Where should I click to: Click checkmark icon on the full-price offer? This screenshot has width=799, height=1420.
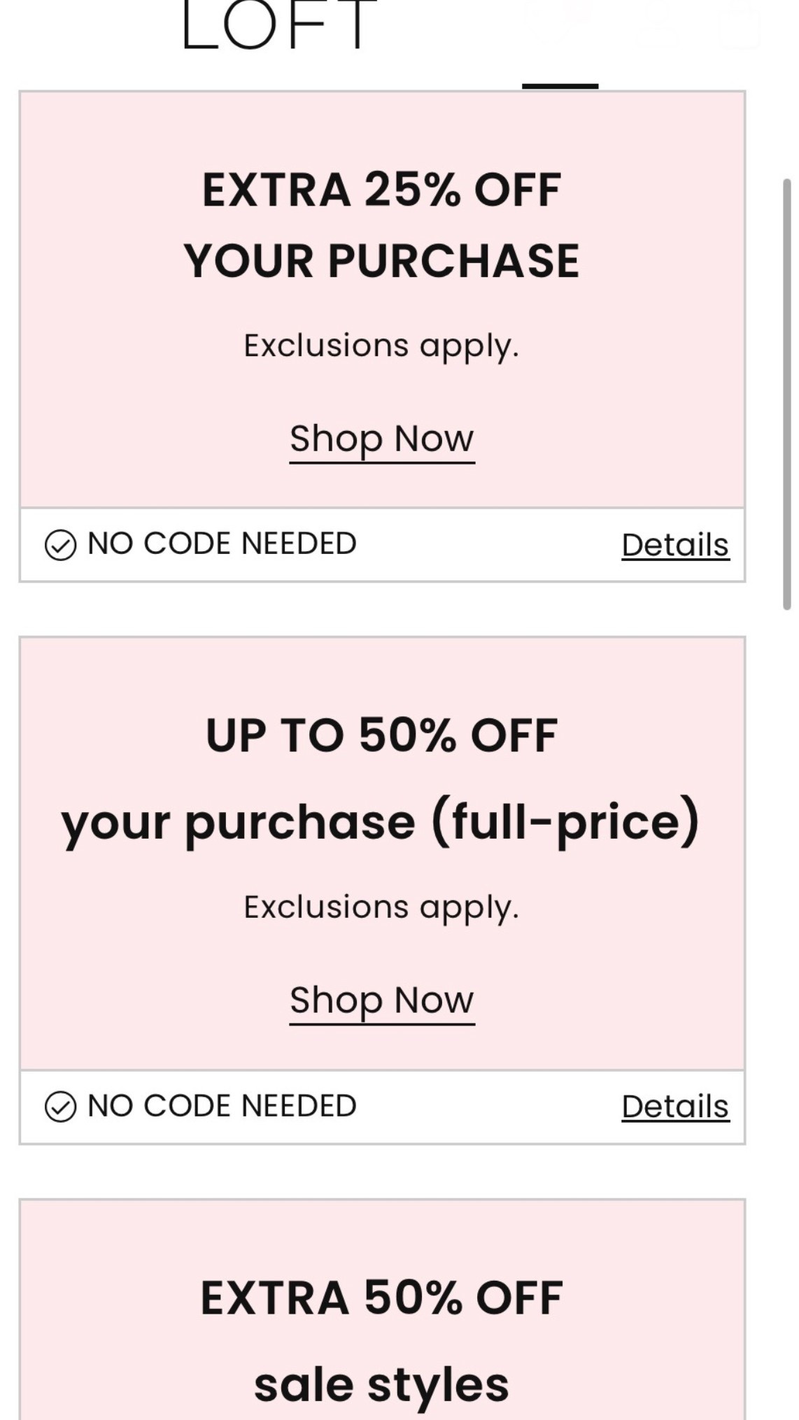62,1107
